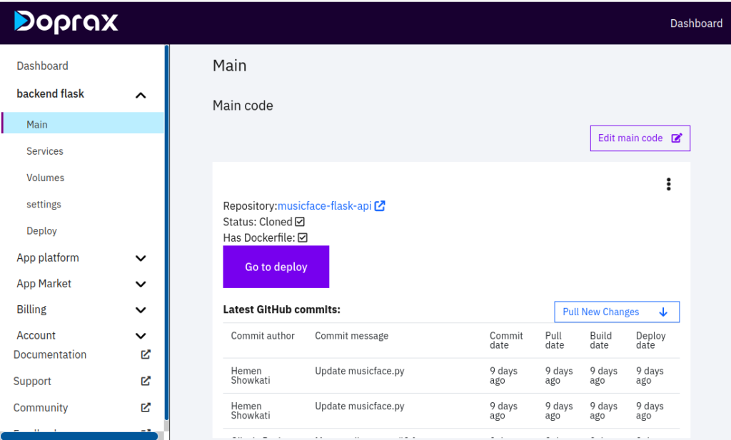Click the Doprax logo

[x=66, y=22]
